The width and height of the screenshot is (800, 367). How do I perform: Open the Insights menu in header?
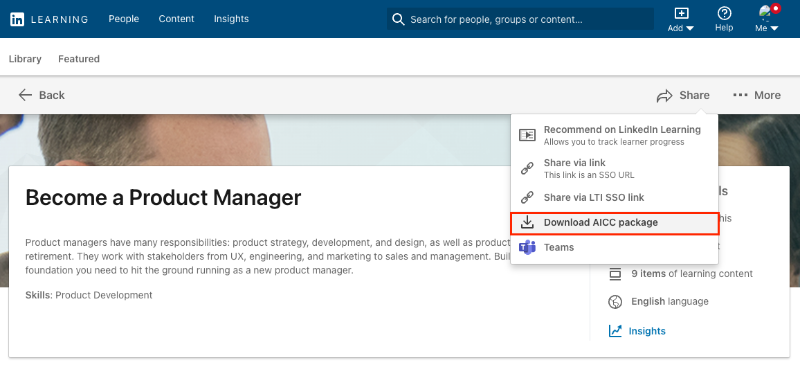coord(231,19)
